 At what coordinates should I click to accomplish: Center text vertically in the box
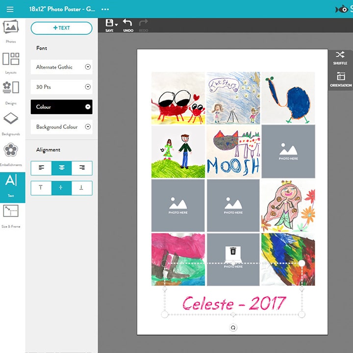(62, 188)
